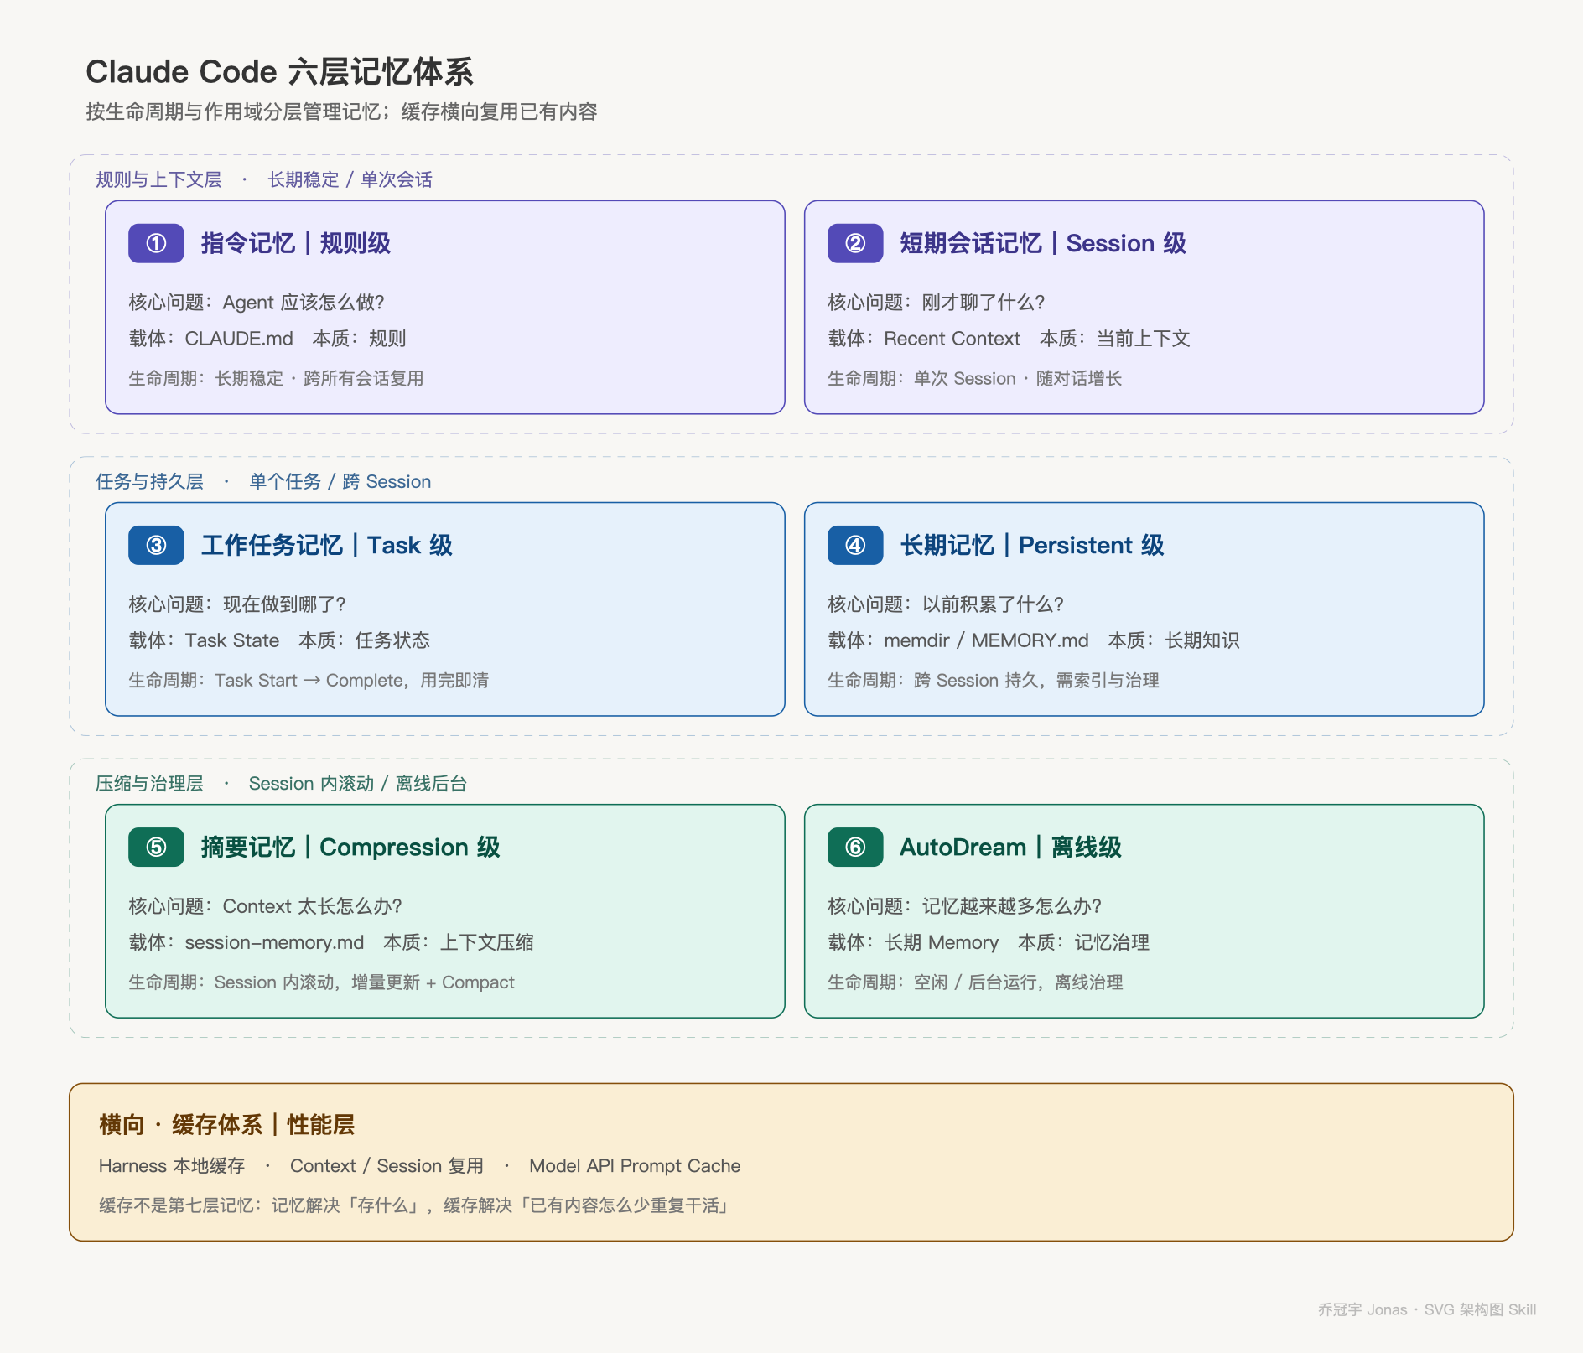
Task: Click the text 'Model API Prompt Cache'
Action: pyautogui.click(x=635, y=1165)
